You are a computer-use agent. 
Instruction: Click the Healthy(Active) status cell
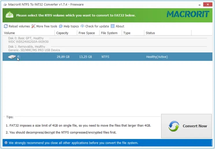click(157, 57)
